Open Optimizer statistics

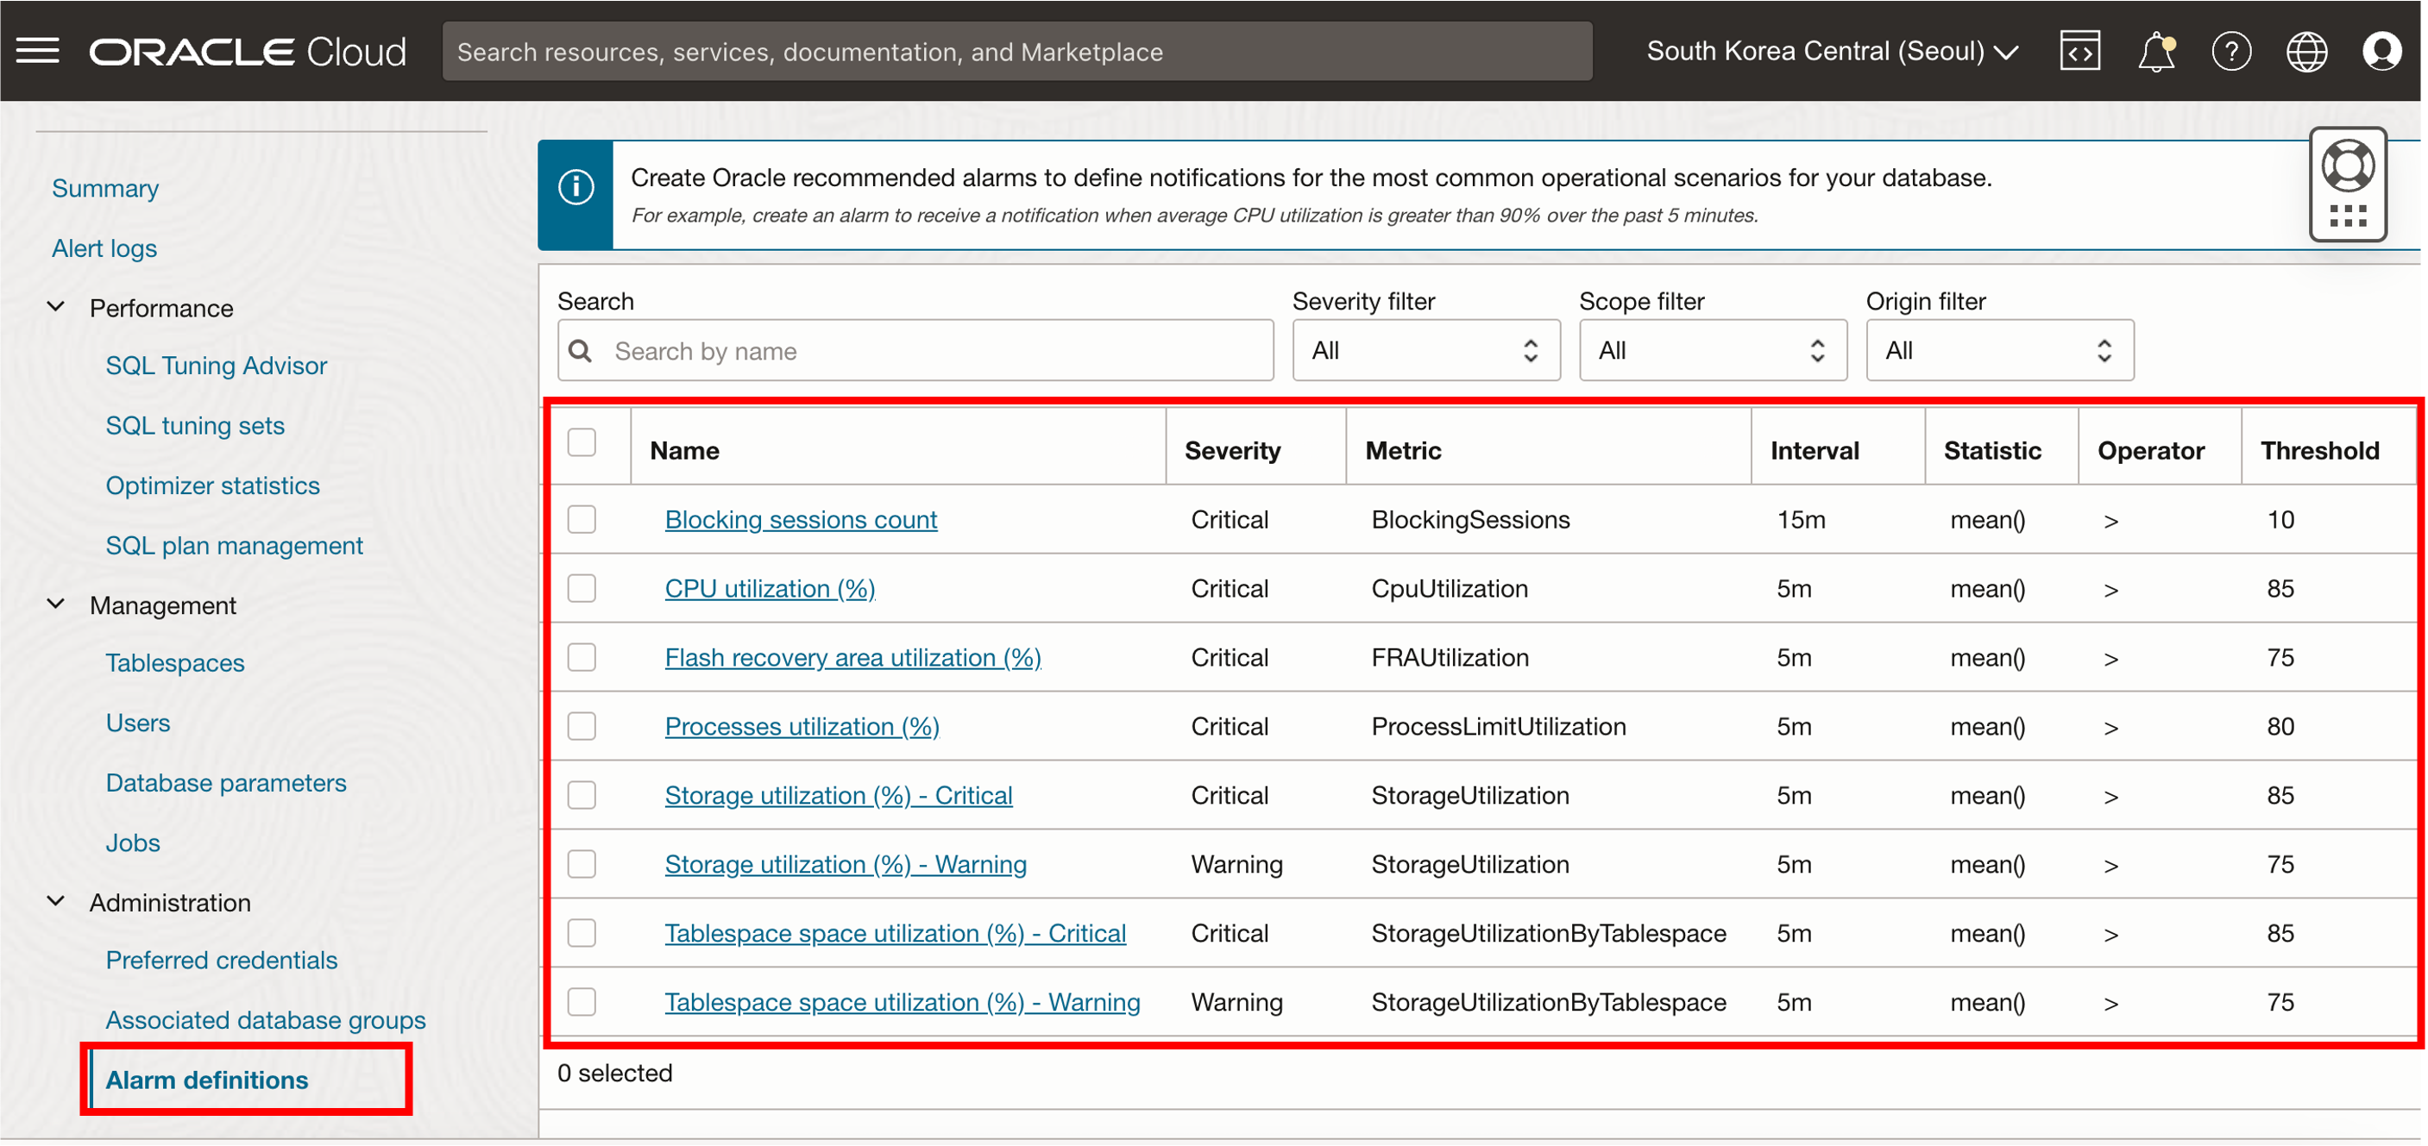pos(212,485)
